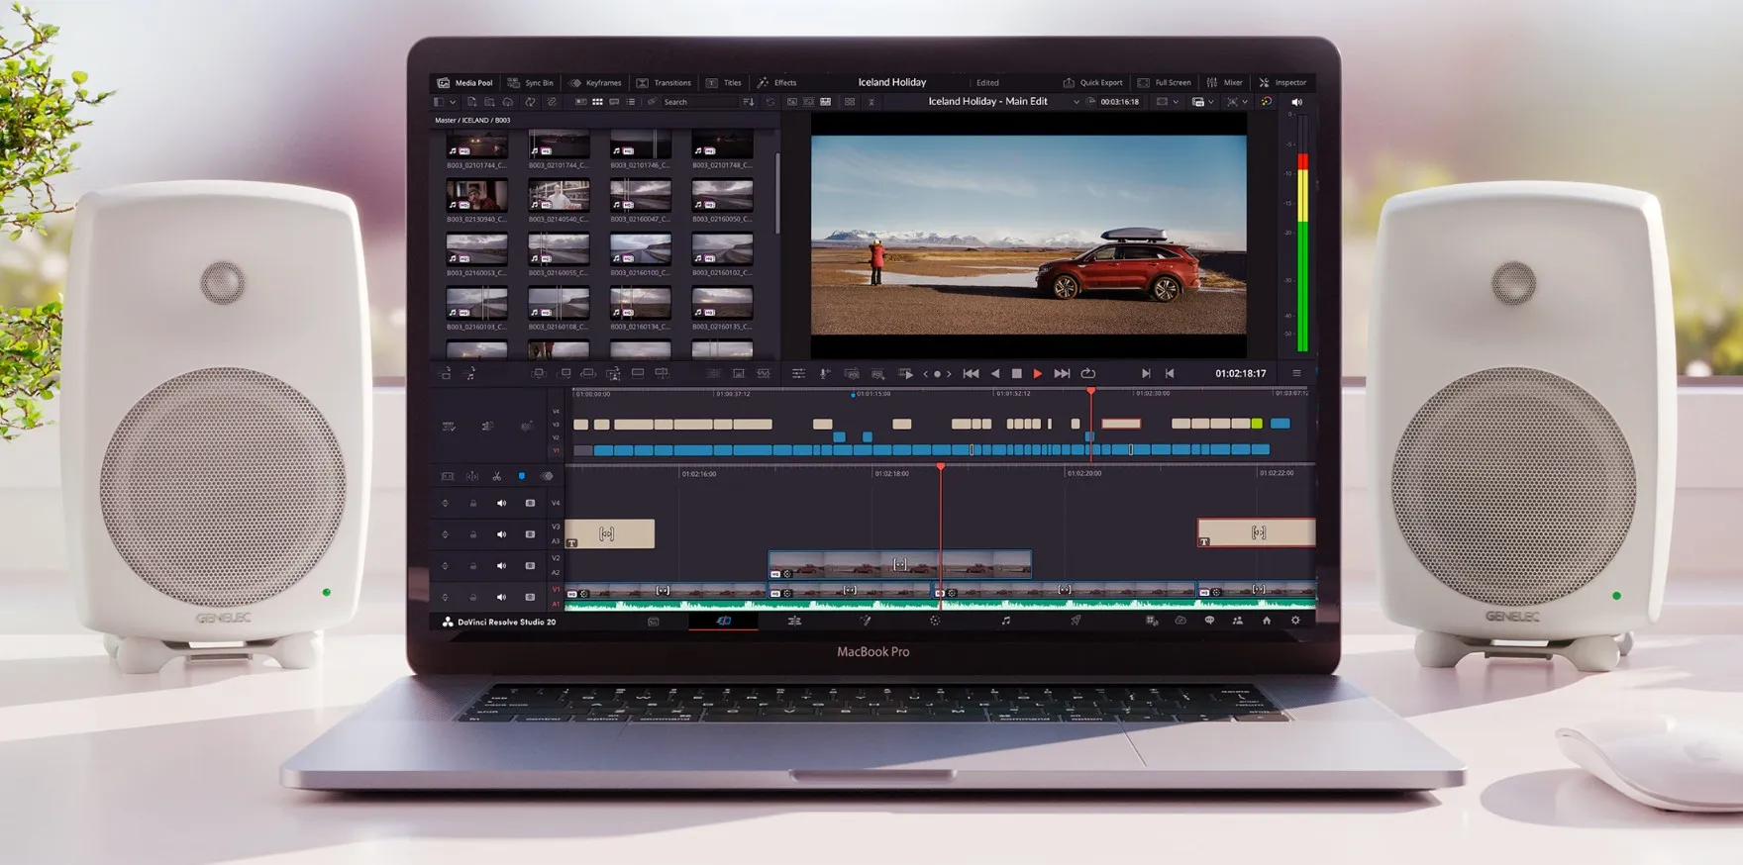Image resolution: width=1743 pixels, height=865 pixels.
Task: Open the Fairlight page music note icon
Action: click(1005, 621)
